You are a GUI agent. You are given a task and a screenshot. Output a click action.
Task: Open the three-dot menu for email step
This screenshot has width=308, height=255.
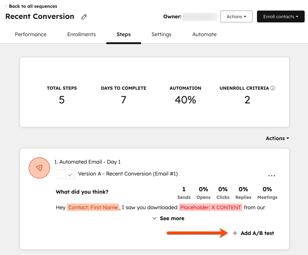click(271, 175)
